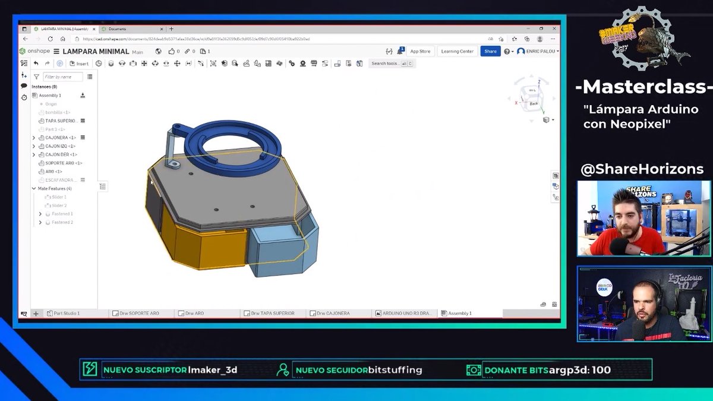Select the Planar mate tool

coord(144,64)
